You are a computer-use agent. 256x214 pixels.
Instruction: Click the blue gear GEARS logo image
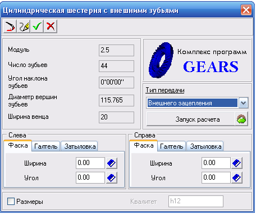pos(161,60)
